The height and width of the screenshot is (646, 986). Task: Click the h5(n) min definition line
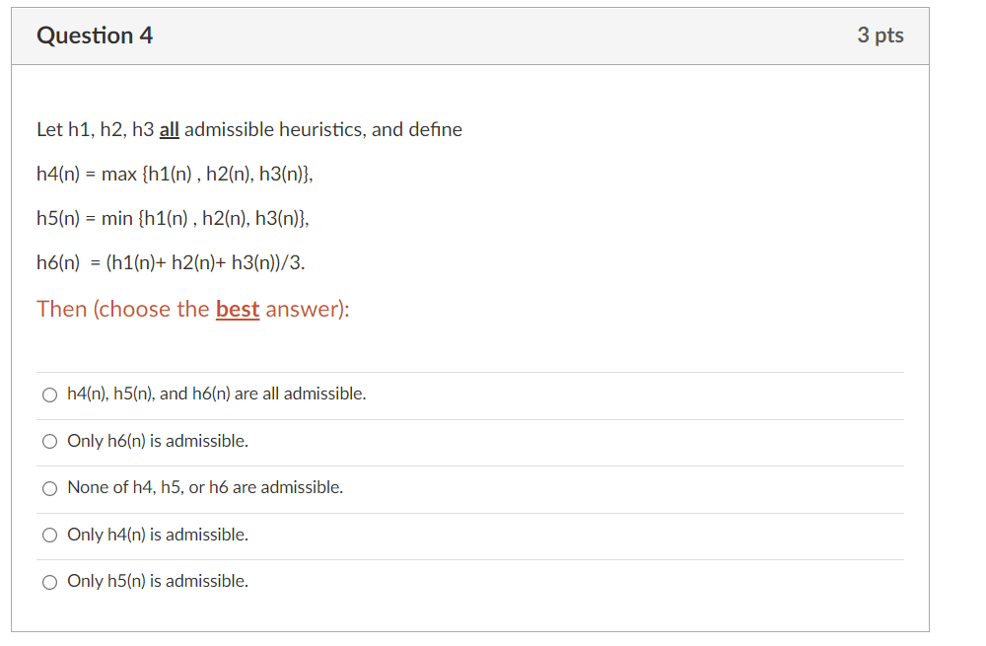(173, 218)
